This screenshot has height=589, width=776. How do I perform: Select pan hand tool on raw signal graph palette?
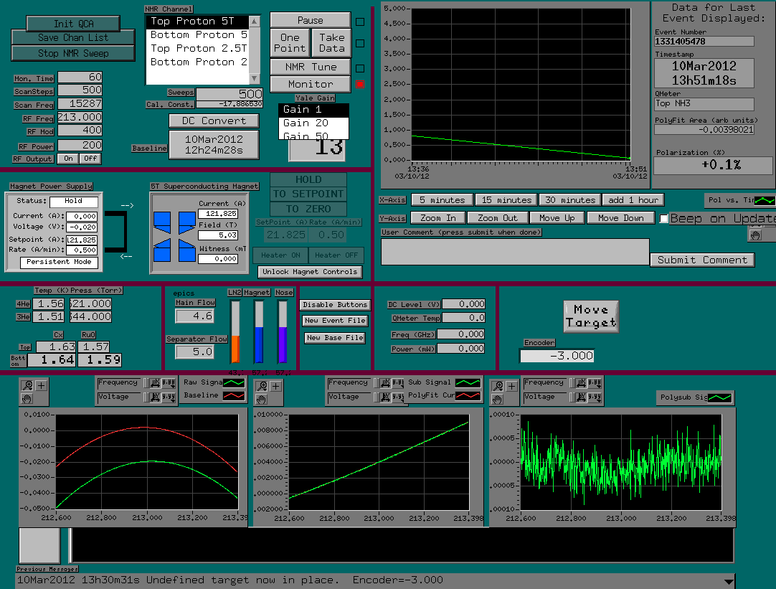coord(27,398)
